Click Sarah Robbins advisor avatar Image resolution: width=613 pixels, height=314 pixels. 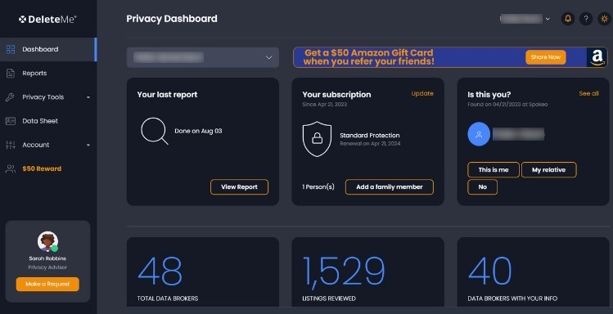(x=47, y=241)
